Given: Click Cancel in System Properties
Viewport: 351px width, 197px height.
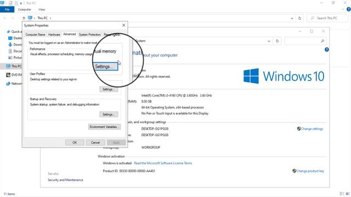Looking at the screenshot, I should 95,142.
